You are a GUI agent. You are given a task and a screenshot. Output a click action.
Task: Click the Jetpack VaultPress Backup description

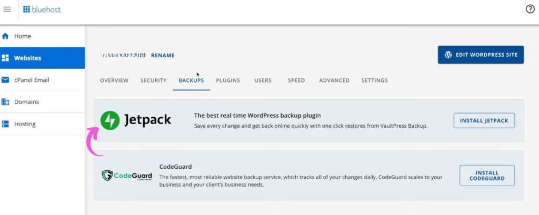coord(311,126)
